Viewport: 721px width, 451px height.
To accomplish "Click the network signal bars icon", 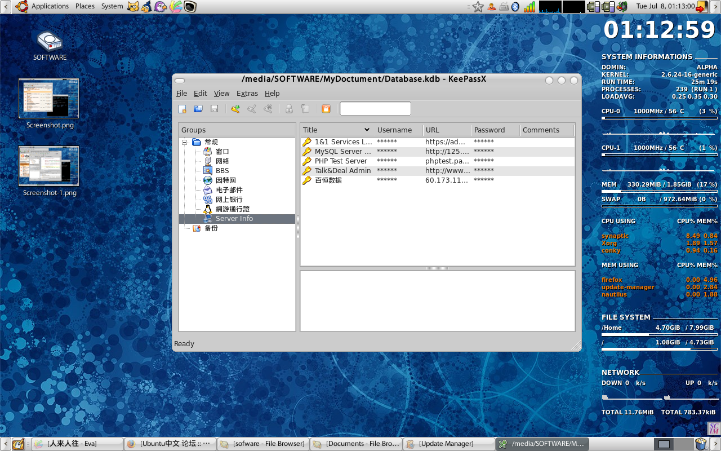I will [529, 7].
